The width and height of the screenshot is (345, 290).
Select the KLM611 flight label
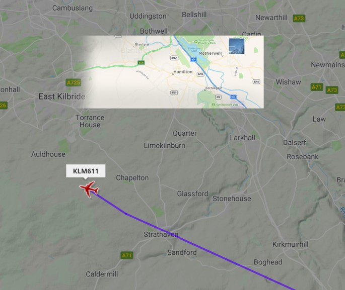tap(86, 171)
